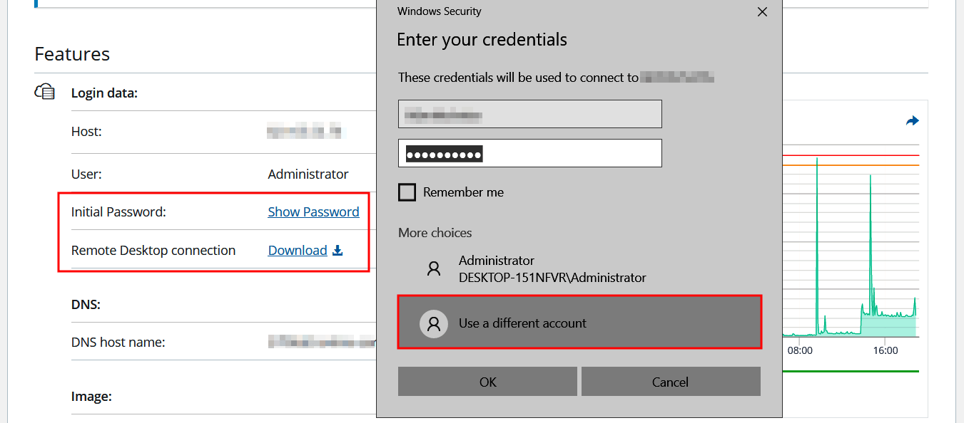Viewport: 964px width, 423px height.
Task: Click the download arrow icon beside Download
Action: click(x=338, y=251)
